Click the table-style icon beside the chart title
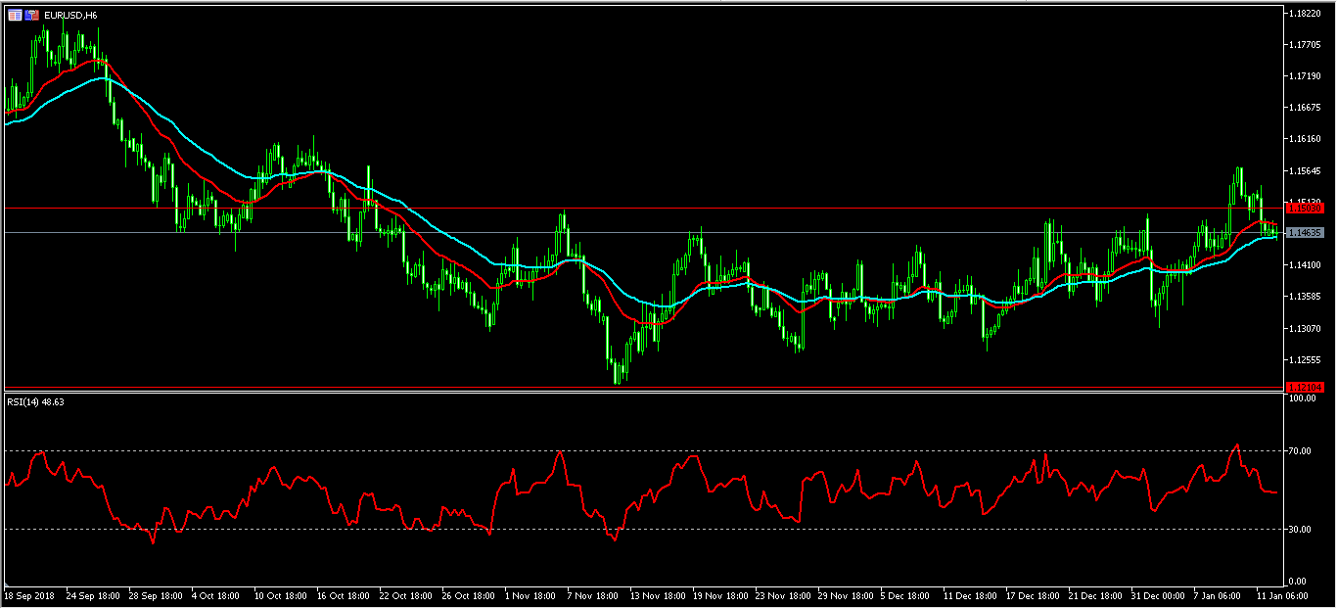Image resolution: width=1337 pixels, height=608 pixels. (x=15, y=15)
